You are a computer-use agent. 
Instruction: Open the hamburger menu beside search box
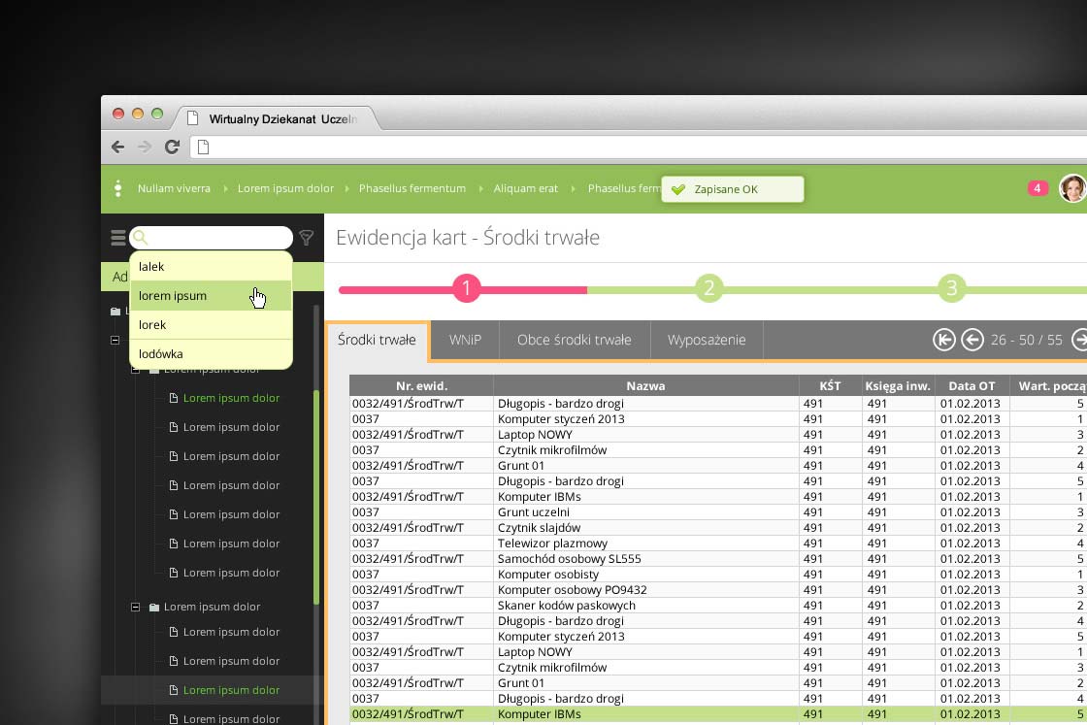[x=117, y=238]
